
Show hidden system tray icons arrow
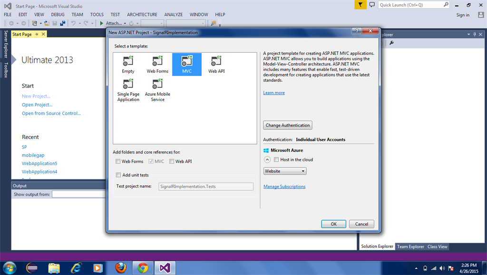tap(416, 268)
